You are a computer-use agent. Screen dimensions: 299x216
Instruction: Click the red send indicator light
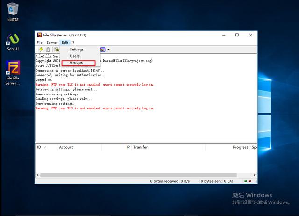click(x=250, y=181)
